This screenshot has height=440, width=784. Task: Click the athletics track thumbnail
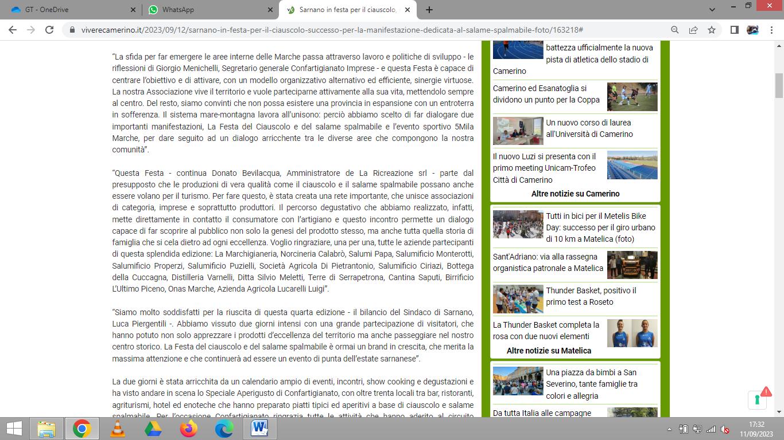(518, 50)
